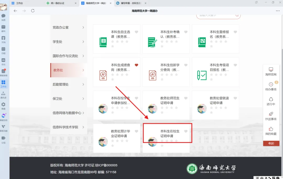
Task: Open 本科生自主选课 service card
Action: pos(117,39)
